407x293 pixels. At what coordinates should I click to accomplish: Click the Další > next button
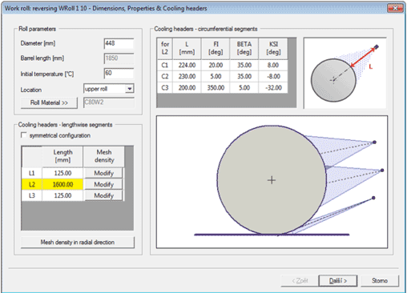tap(338, 281)
